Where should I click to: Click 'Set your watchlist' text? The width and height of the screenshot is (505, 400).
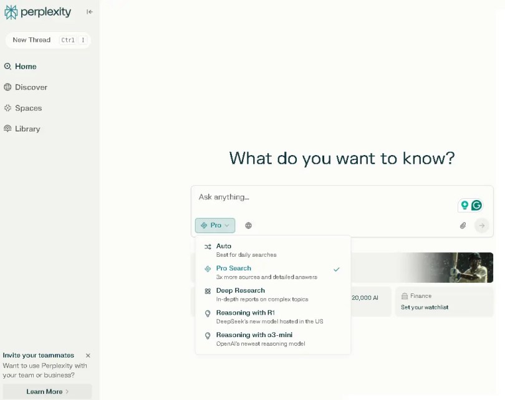(x=425, y=307)
